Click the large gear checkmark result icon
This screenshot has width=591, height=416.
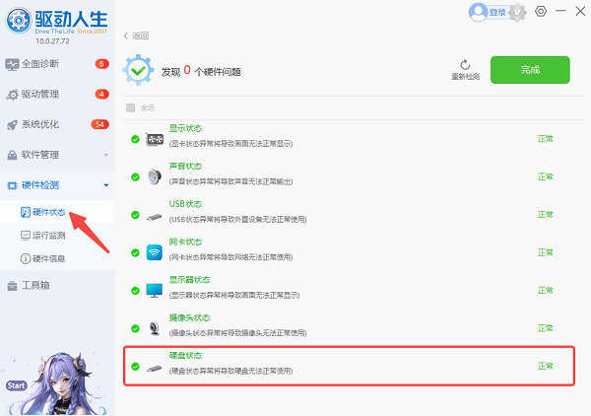[138, 70]
